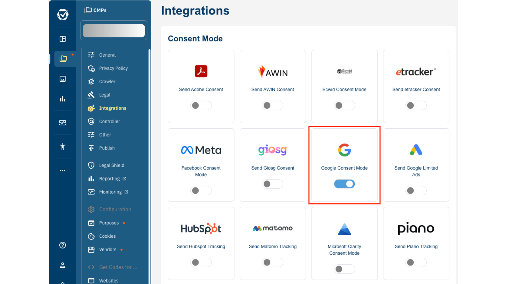Click Google Consent Mode label text
The height and width of the screenshot is (284, 506).
pyautogui.click(x=344, y=168)
